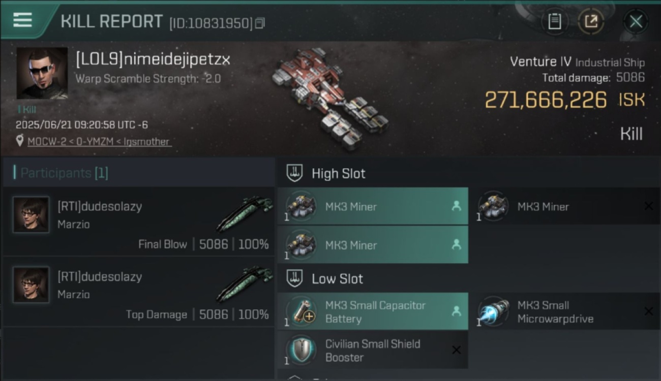Close the kill report window
The height and width of the screenshot is (381, 661).
tap(636, 21)
